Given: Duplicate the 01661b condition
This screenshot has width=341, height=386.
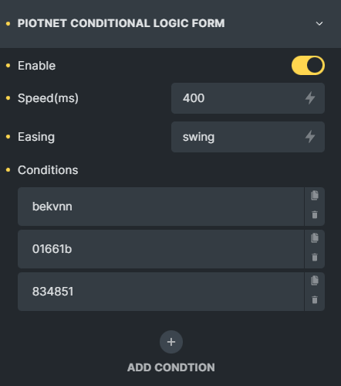Looking at the screenshot, I should [x=315, y=238].
